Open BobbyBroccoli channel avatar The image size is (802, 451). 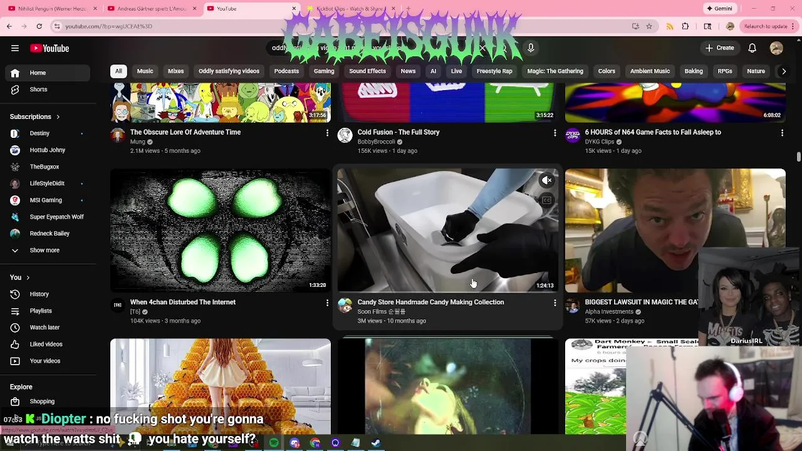click(x=345, y=135)
